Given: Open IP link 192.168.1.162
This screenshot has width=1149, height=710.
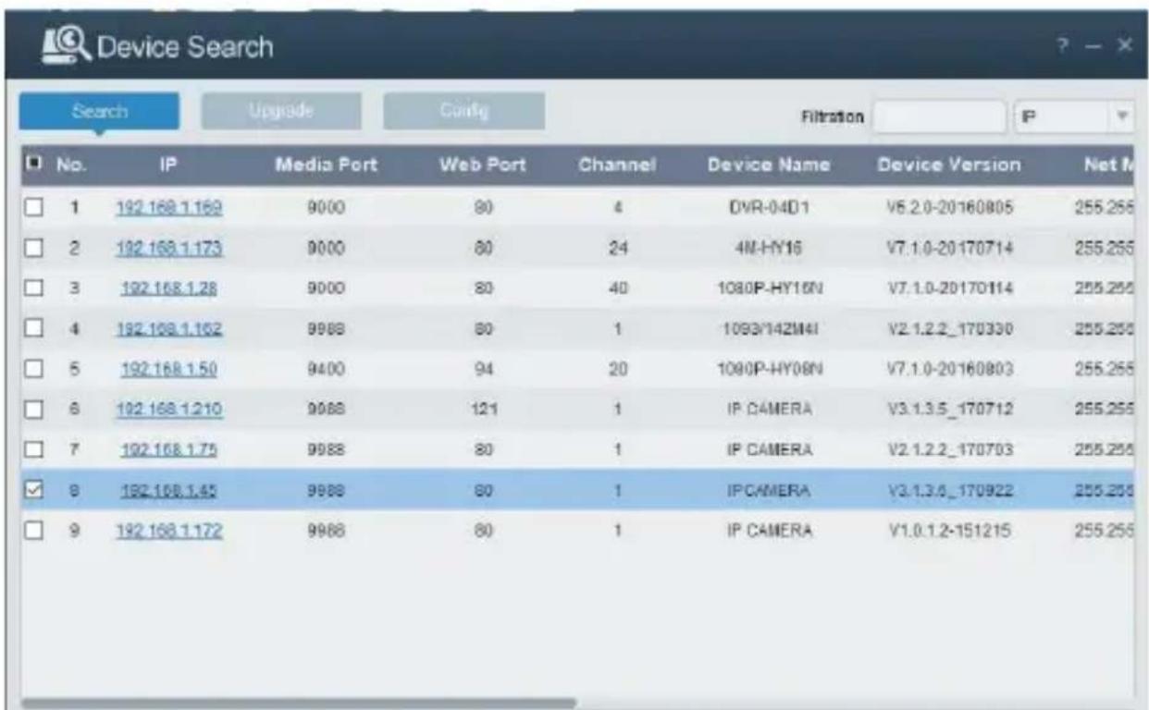Looking at the screenshot, I should (x=168, y=329).
